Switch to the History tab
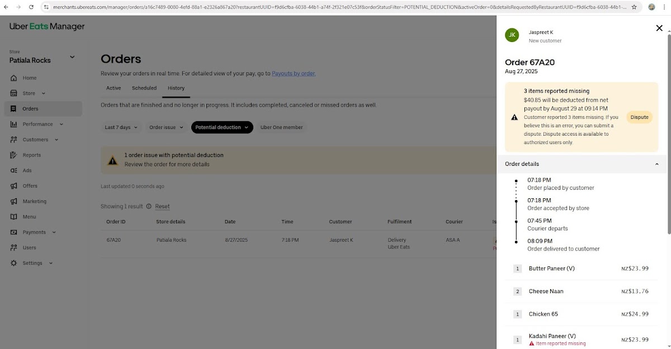The width and height of the screenshot is (671, 349). tap(176, 88)
